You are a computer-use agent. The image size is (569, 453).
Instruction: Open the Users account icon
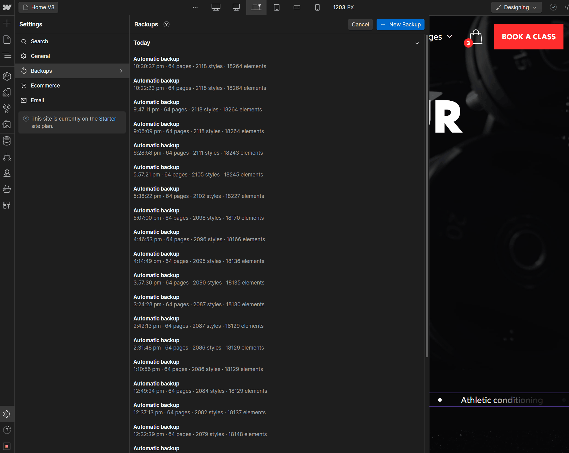coord(7,173)
